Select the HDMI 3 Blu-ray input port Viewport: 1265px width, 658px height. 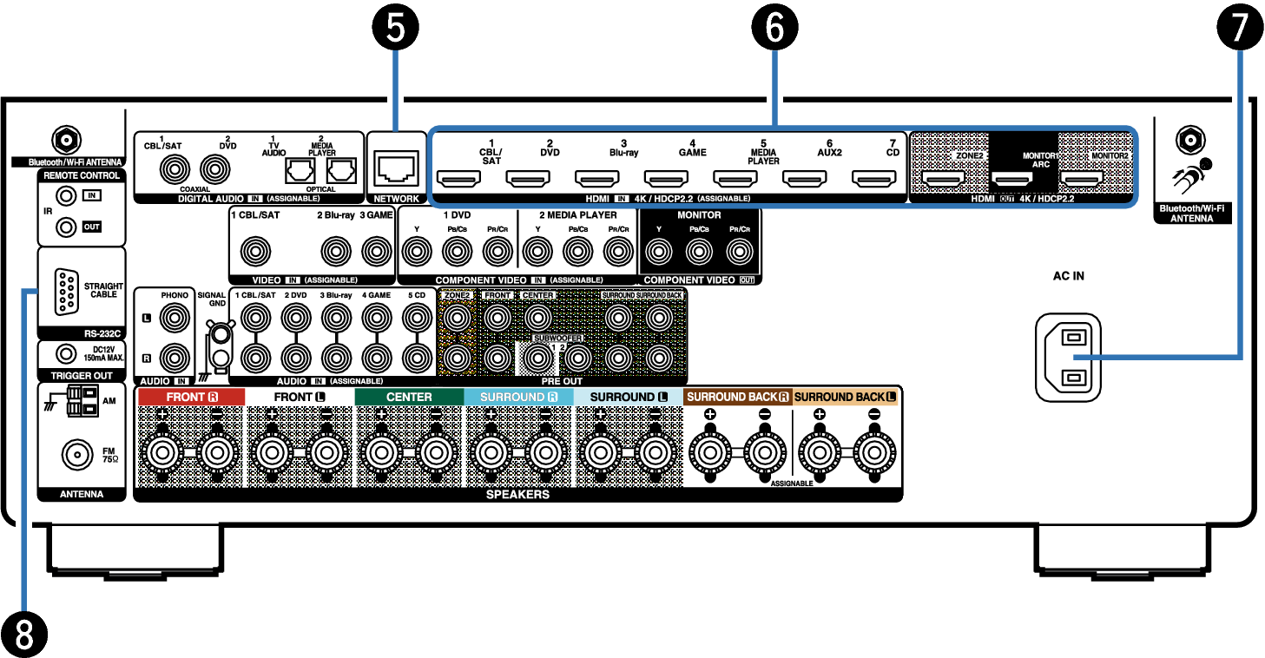pos(596,181)
